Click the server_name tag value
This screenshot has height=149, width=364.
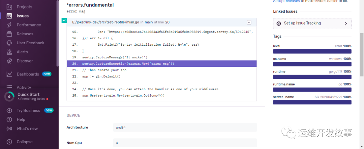pyautogui.click(x=328, y=97)
